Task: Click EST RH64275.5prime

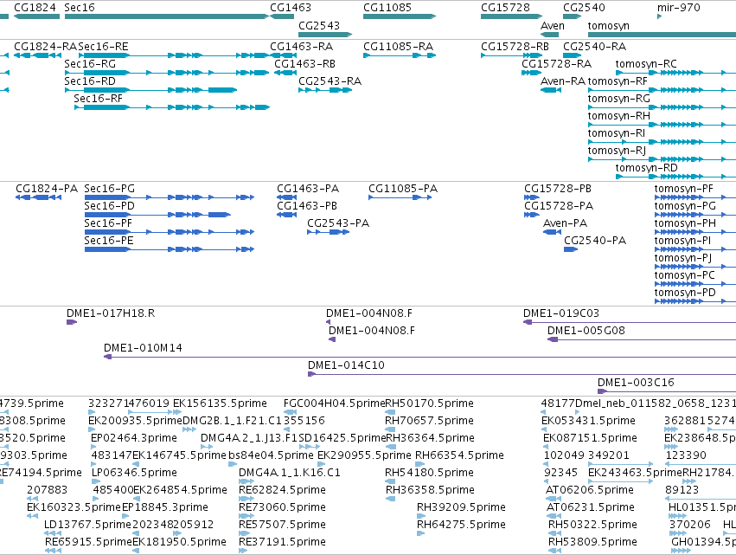Action: pos(462,526)
